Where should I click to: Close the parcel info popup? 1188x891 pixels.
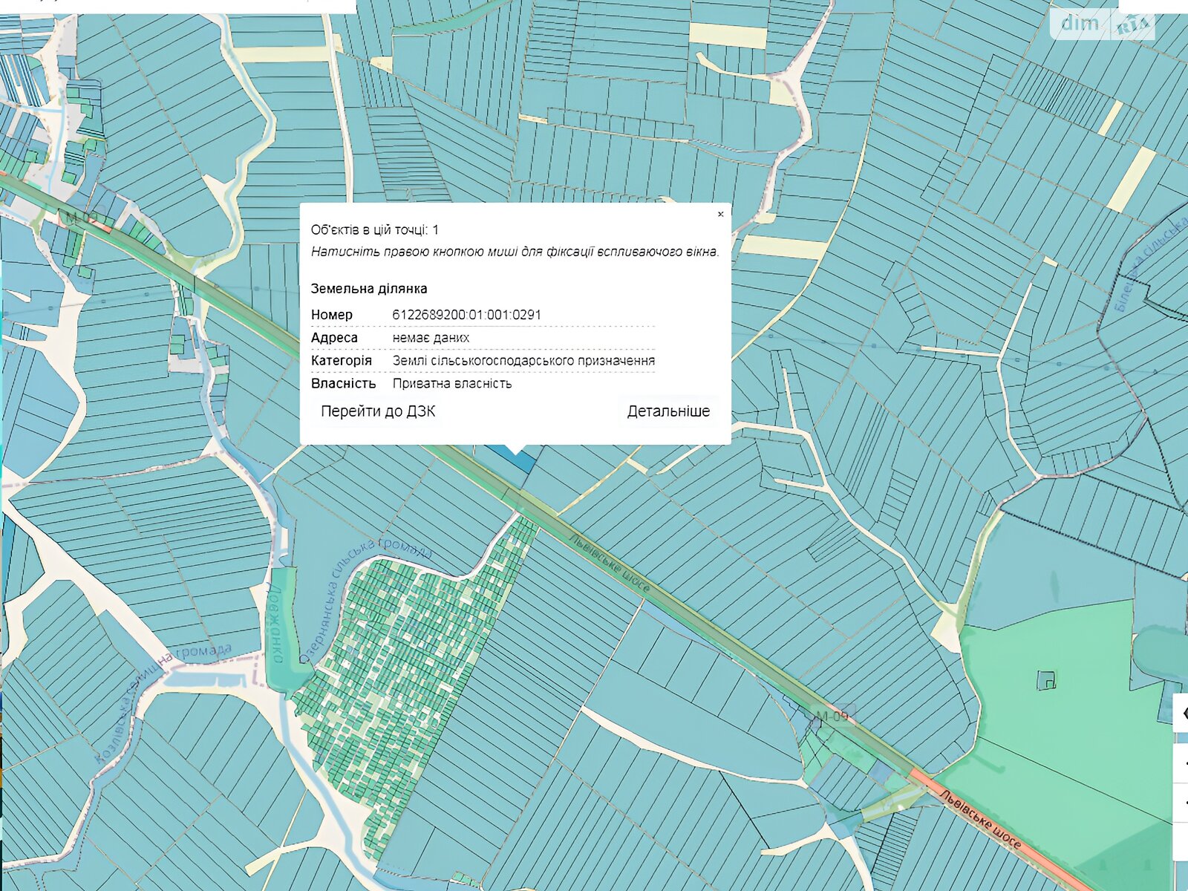coord(720,215)
